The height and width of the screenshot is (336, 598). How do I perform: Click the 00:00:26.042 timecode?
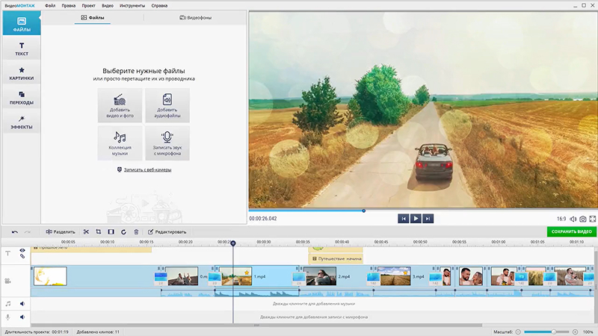point(263,219)
